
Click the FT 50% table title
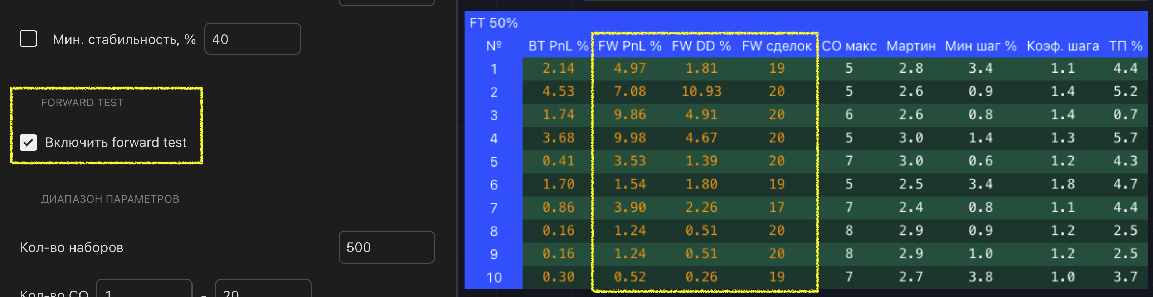[494, 23]
